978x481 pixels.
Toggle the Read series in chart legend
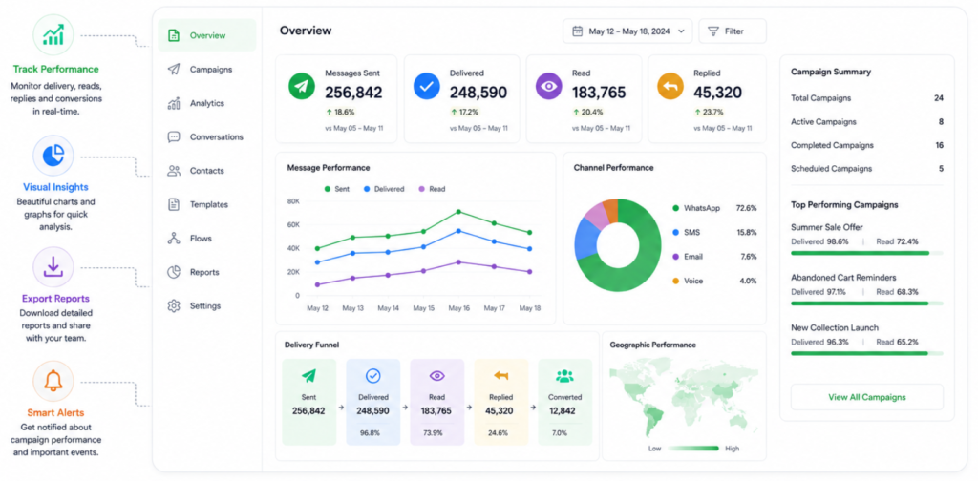tap(432, 189)
